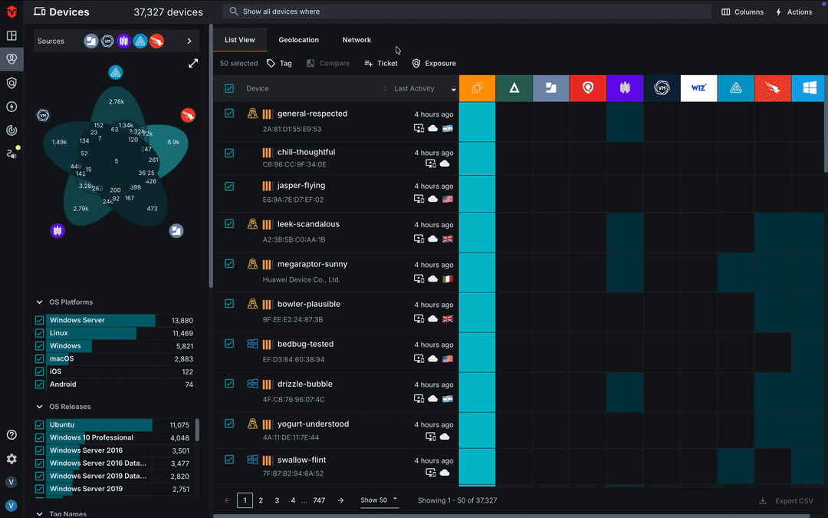Switch to the Geolocation tab
Screen dimensions: 828x518
pyautogui.click(x=298, y=40)
